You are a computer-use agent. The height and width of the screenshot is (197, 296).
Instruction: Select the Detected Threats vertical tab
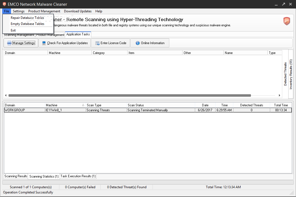pyautogui.click(x=285, y=74)
